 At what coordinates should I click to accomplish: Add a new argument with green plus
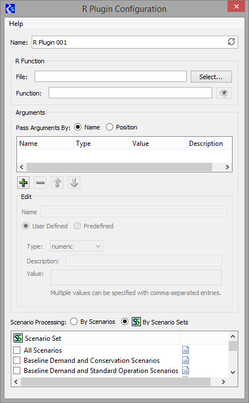(23, 183)
